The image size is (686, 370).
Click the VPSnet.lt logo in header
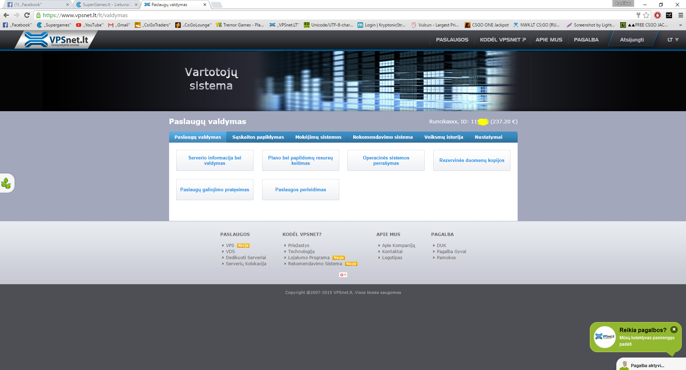coord(56,39)
